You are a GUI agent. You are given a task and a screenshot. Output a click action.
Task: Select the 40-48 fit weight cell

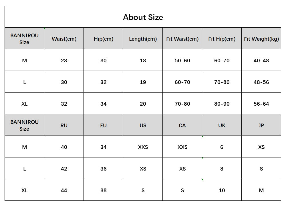(x=261, y=60)
